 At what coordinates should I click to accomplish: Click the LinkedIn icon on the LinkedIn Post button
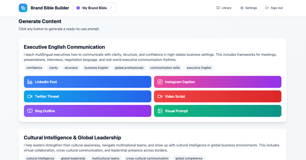coord(30,82)
